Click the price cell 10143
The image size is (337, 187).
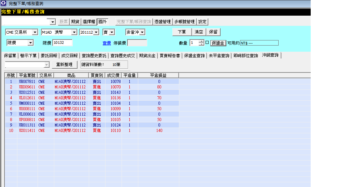click(116, 92)
